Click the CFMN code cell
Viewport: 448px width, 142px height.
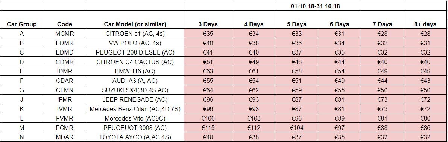65,90
